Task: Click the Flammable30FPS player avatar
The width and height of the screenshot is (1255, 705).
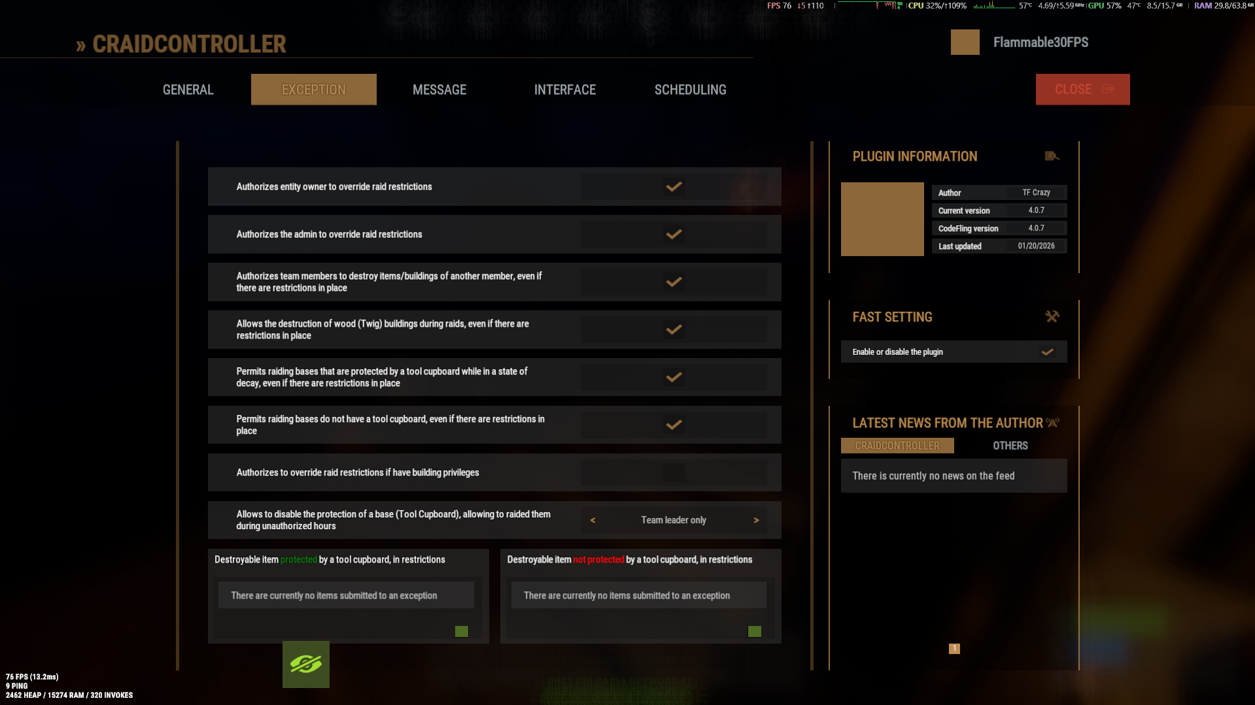Action: (x=965, y=42)
